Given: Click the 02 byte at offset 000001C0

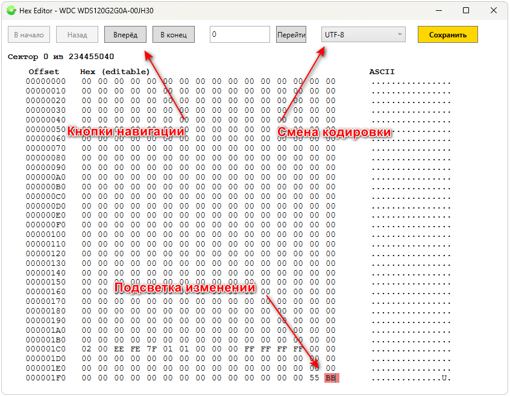Looking at the screenshot, I should point(86,349).
